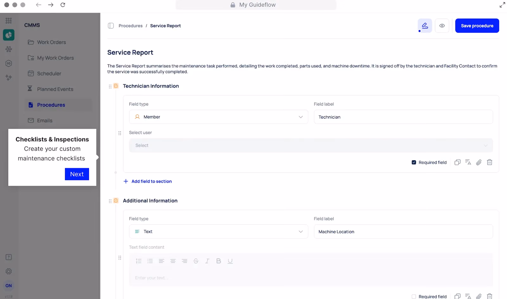Open Scheduler in the sidebar
The height and width of the screenshot is (299, 507).
click(49, 73)
